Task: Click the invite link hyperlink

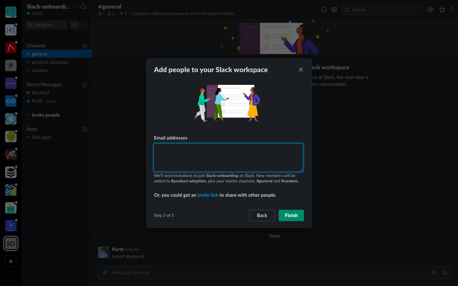Action: tap(208, 195)
